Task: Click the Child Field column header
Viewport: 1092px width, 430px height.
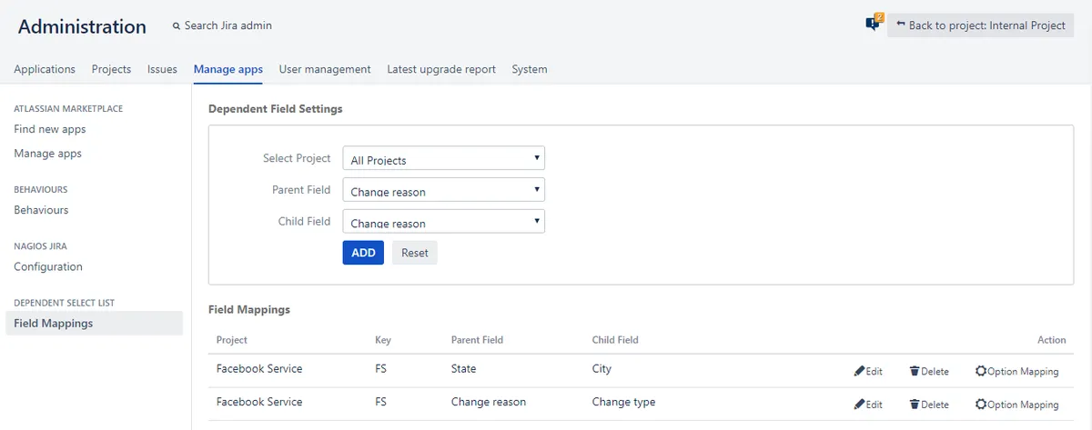Action: tap(615, 340)
